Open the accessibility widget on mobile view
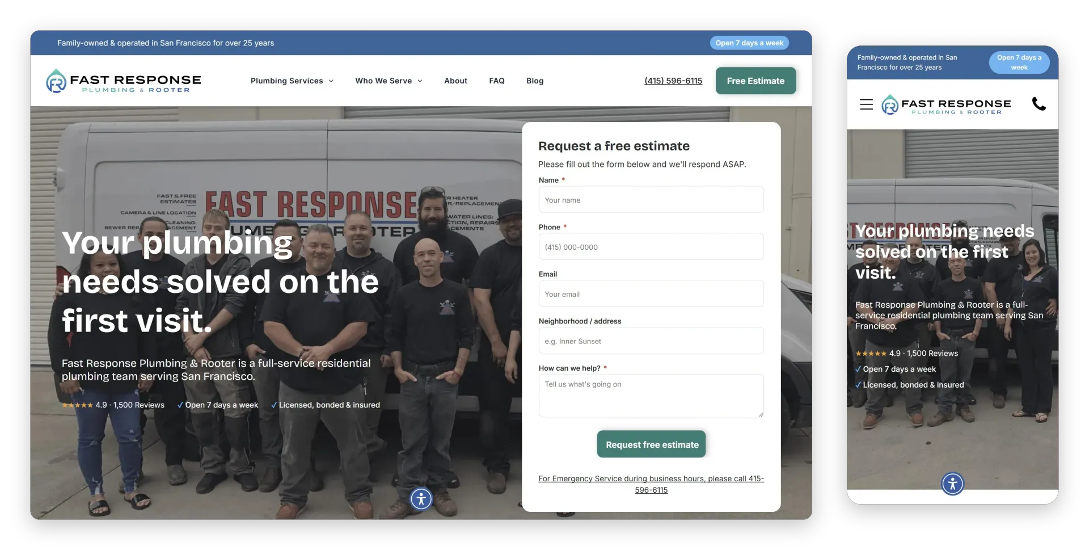Image resolution: width=1089 pixels, height=550 pixels. [952, 484]
